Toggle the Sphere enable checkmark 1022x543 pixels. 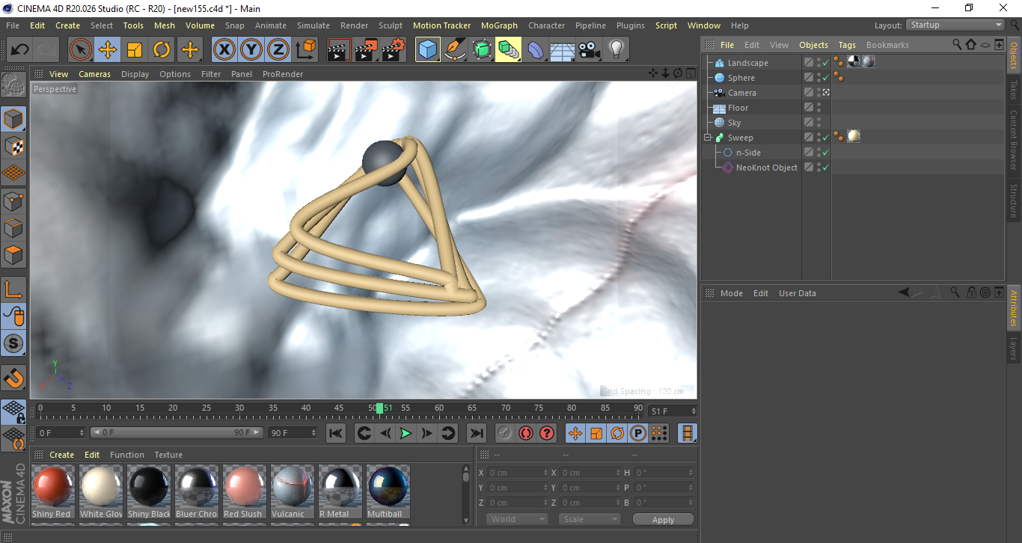tap(825, 78)
